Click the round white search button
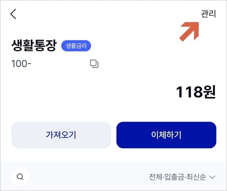227x191 pixels. (x=20, y=177)
